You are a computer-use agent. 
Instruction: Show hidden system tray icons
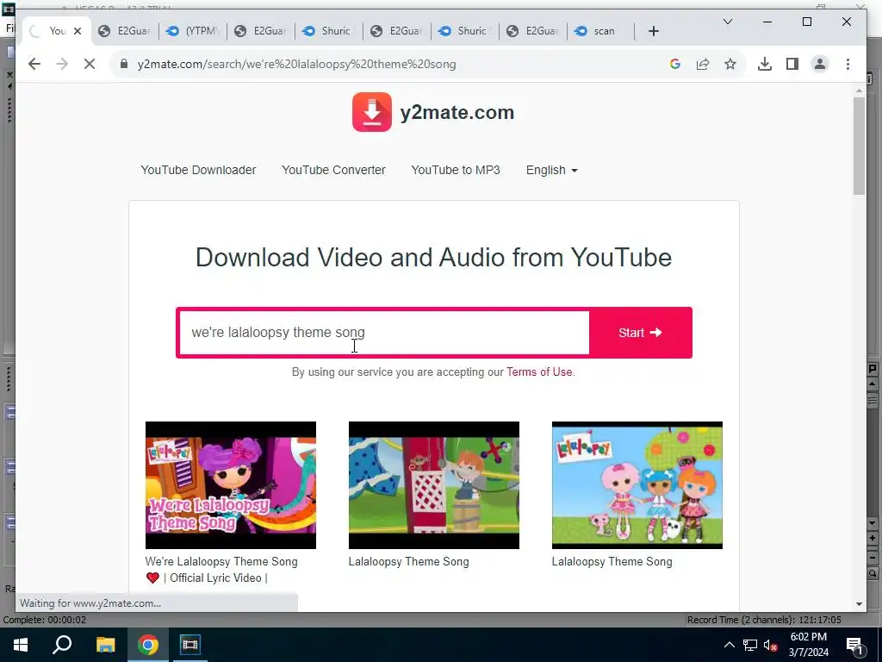[729, 645]
